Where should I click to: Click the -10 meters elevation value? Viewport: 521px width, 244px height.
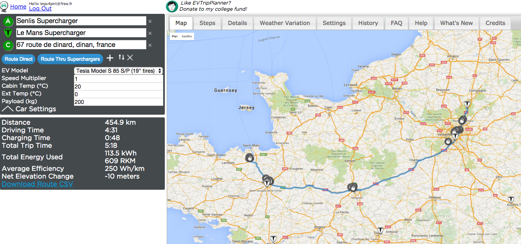click(122, 176)
